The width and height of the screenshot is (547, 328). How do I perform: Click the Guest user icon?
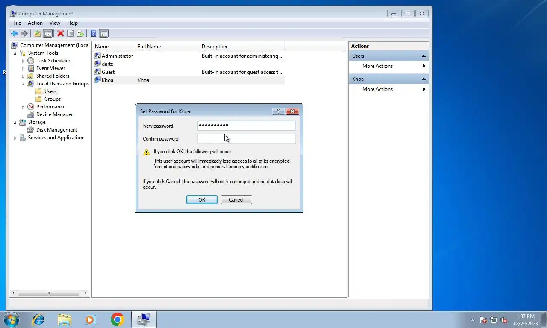(x=97, y=72)
